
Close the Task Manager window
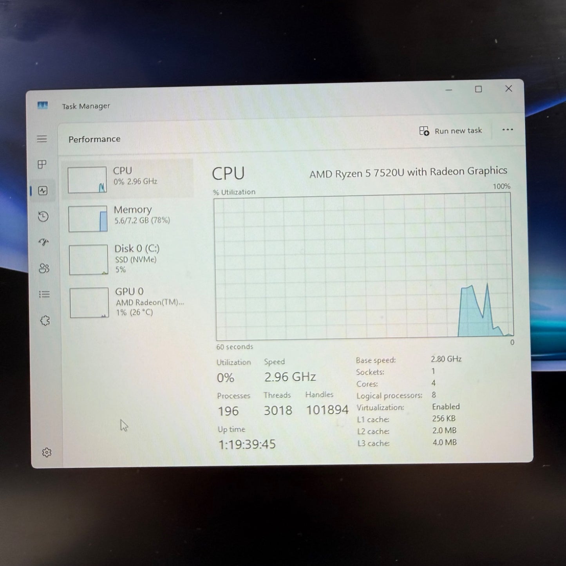[508, 89]
